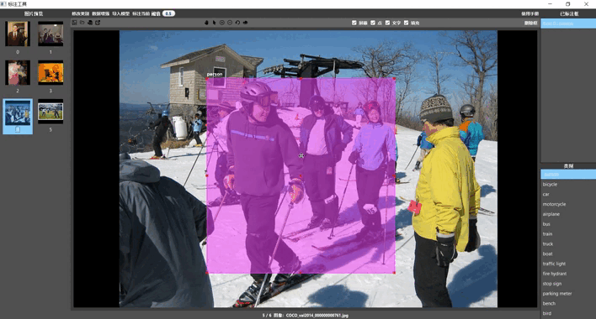
Task: Select the bird category
Action: coord(568,313)
